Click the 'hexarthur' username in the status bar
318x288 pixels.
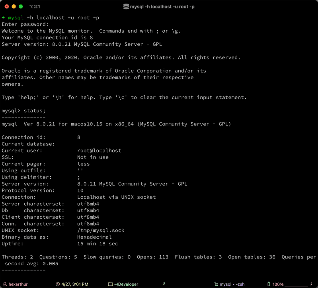tap(18, 284)
